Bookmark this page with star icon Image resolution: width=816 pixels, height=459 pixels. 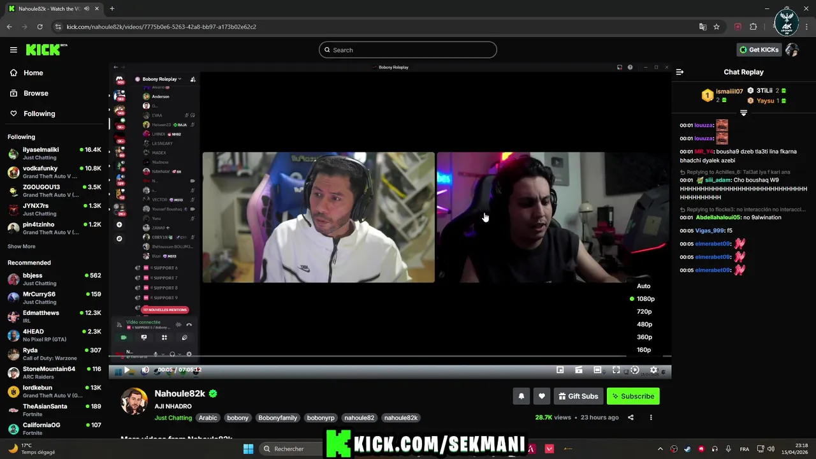[717, 27]
